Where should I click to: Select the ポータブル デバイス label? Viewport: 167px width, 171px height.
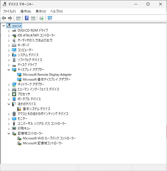29,99
